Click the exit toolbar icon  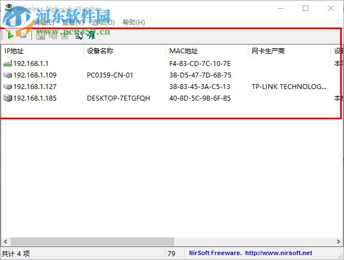click(91, 35)
